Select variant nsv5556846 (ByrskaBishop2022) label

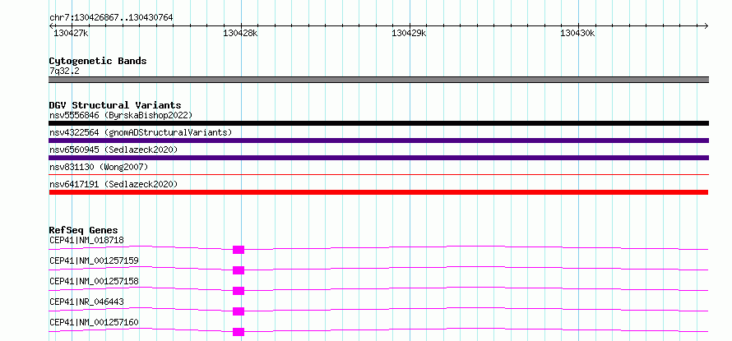point(121,115)
